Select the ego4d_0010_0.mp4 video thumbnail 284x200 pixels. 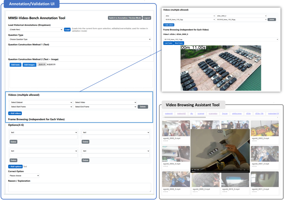pyautogui.click(x=235, y=180)
